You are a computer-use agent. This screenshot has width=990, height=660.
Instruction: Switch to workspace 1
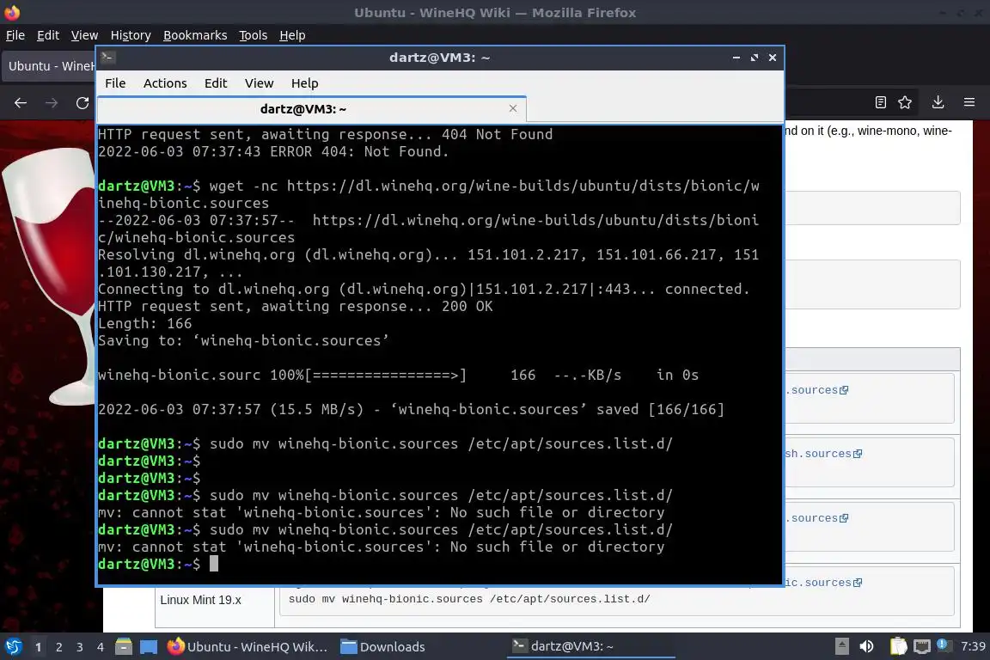point(39,647)
